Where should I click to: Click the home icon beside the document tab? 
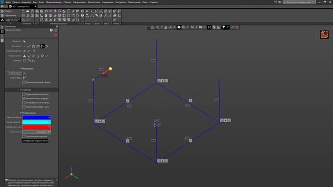click(x=2, y=6)
